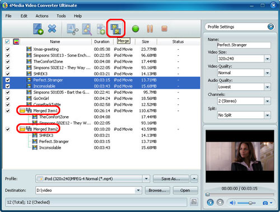Click the blue X Remove toolbar icon
This screenshot has height=212, width=280.
[52, 28]
